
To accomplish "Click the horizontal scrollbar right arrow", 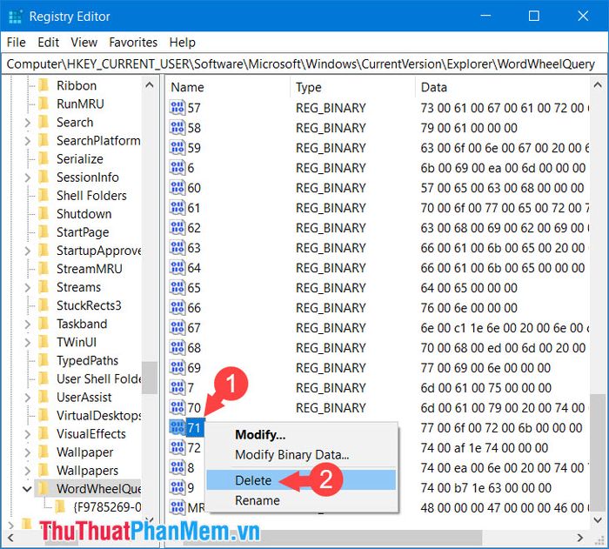I will pyautogui.click(x=580, y=538).
